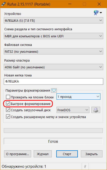Click the Старт button
This screenshot has width=107, height=170.
click(67, 154)
